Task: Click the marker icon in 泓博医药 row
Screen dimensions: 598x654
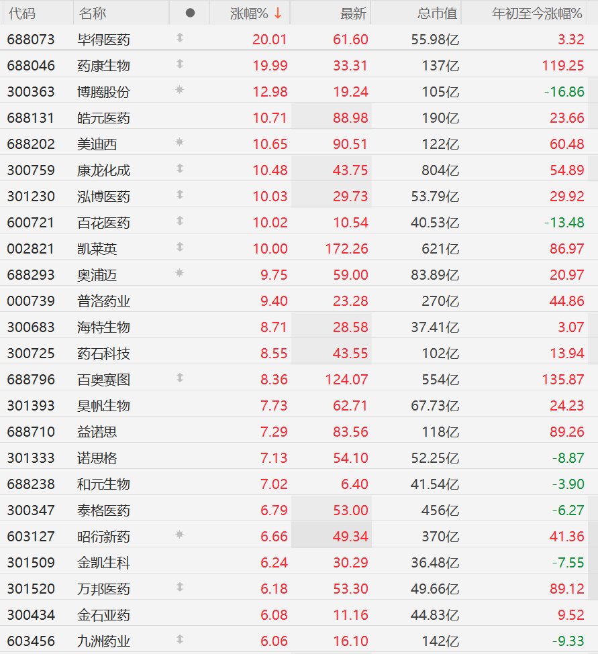Action: point(180,195)
